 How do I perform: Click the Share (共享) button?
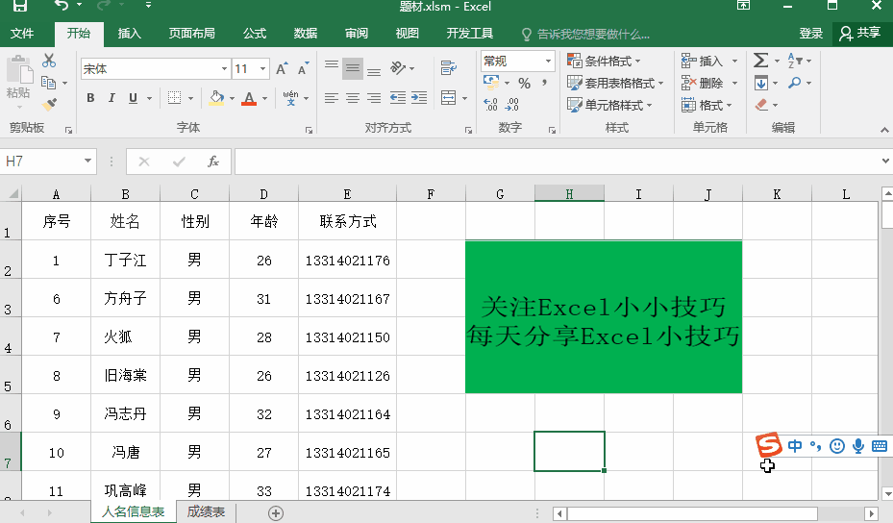(x=860, y=34)
